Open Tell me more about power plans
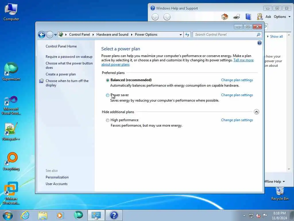This screenshot has height=221, width=294. pyautogui.click(x=243, y=60)
